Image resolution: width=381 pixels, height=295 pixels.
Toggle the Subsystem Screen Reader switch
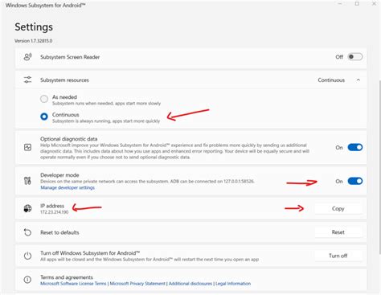[x=355, y=57]
